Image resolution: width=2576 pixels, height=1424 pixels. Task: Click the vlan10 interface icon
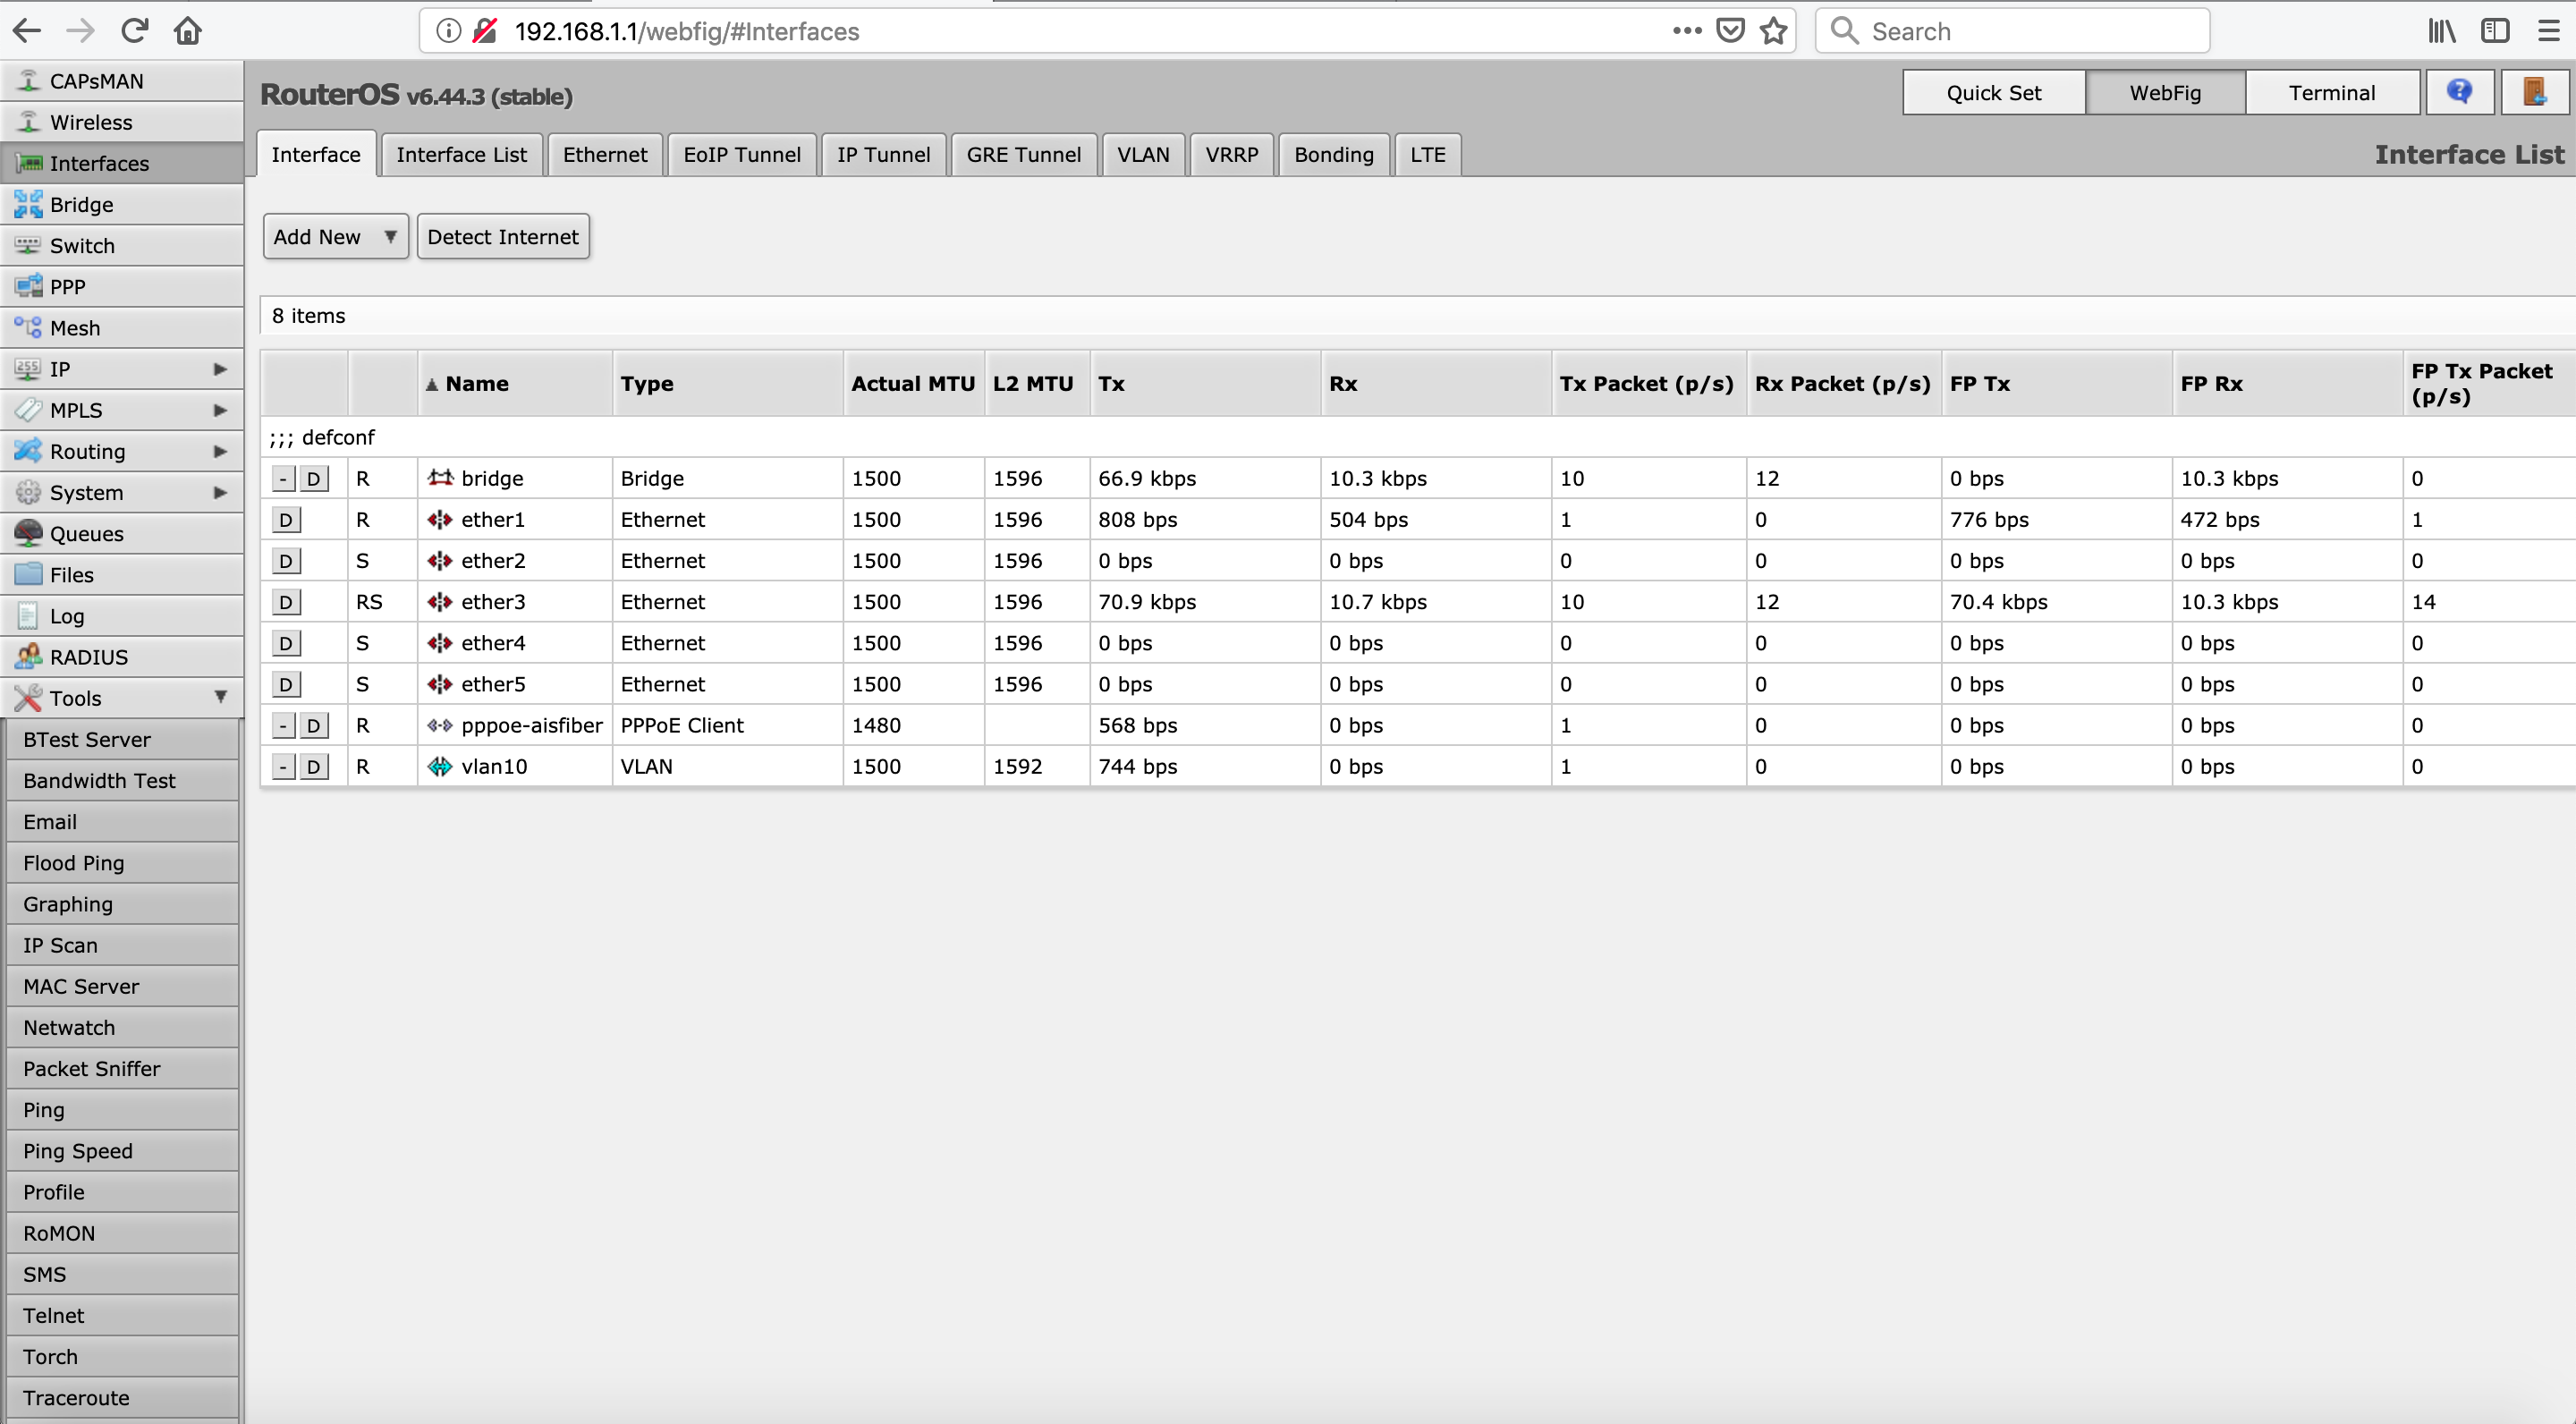[440, 766]
